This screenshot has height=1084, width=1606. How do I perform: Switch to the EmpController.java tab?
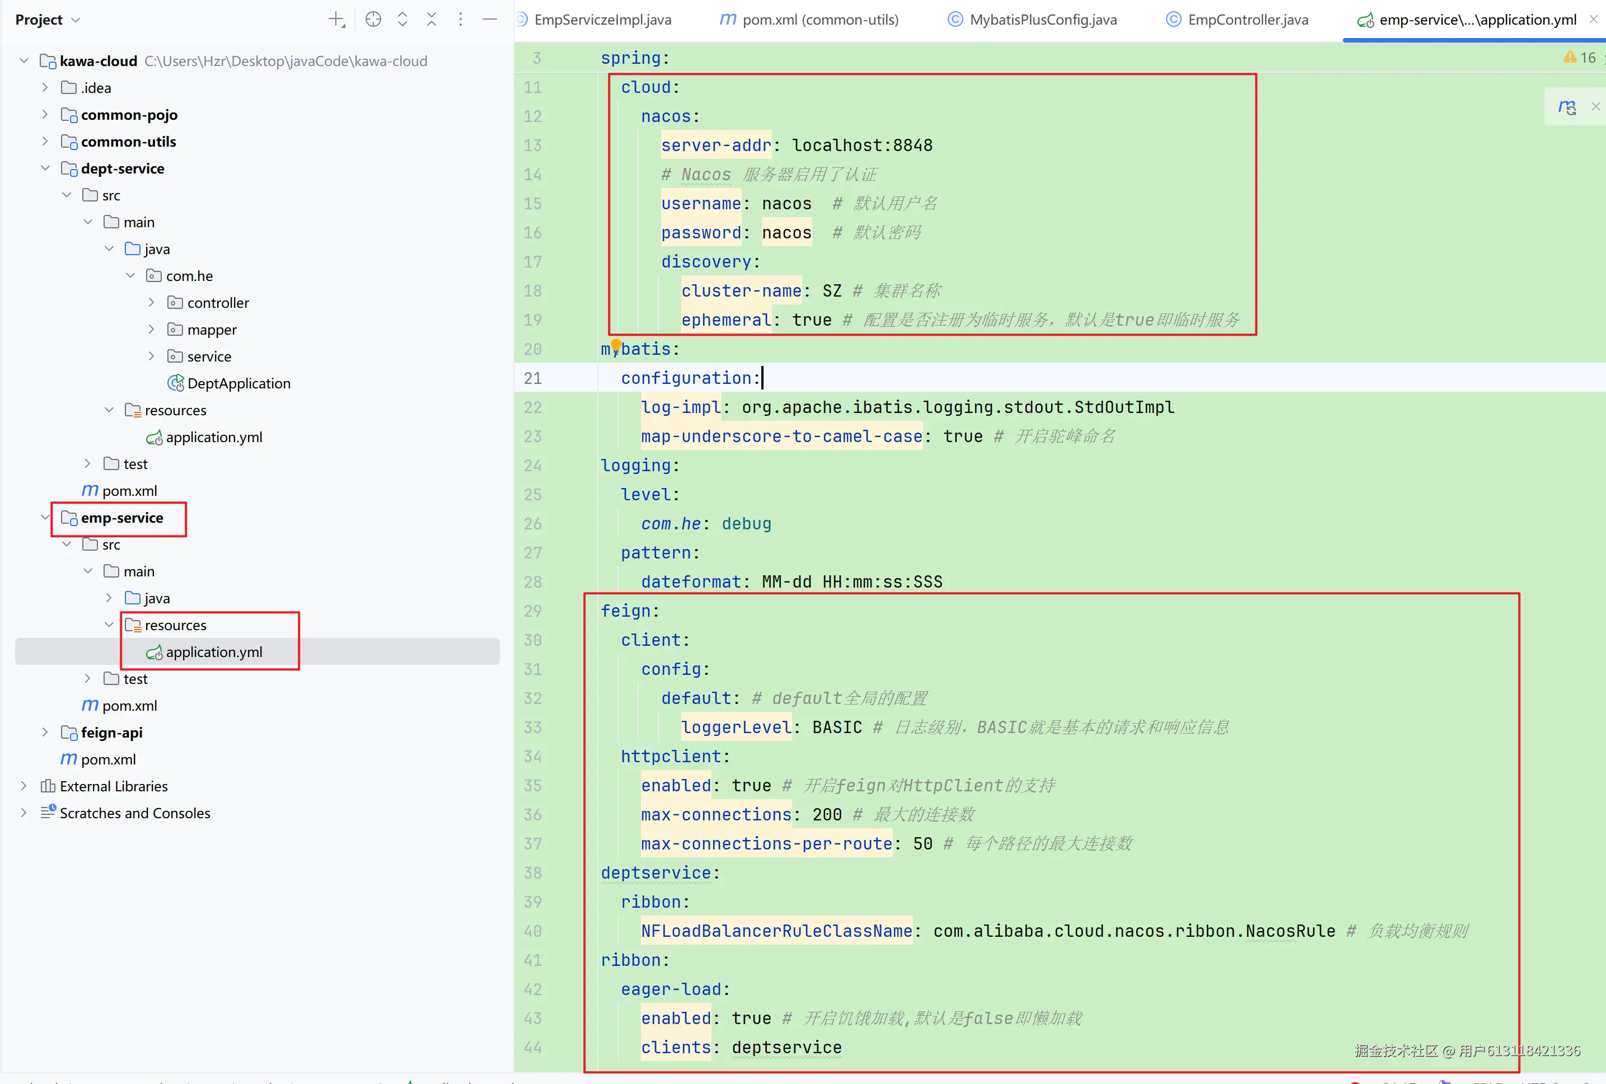(x=1247, y=20)
